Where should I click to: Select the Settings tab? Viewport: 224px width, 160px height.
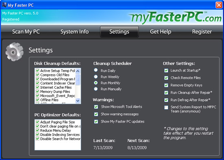pyautogui.click(x=119, y=32)
